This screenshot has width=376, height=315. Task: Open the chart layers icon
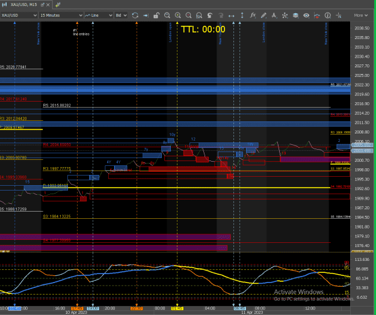[295, 16]
